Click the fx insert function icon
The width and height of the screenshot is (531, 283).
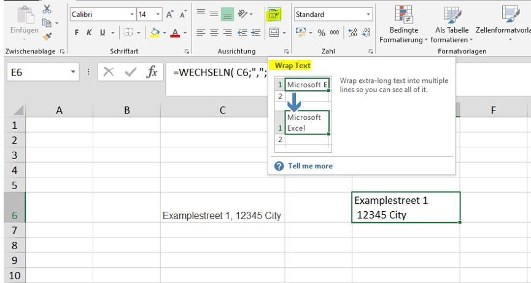(152, 72)
